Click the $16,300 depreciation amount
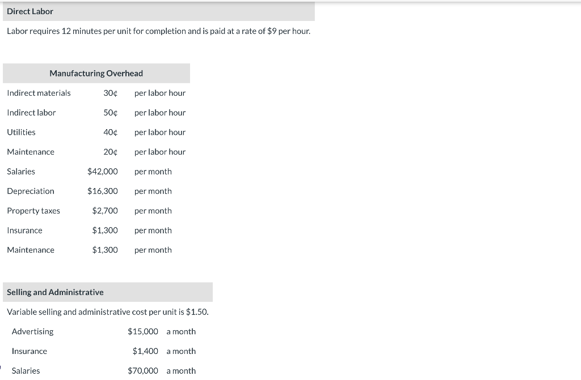The width and height of the screenshot is (581, 380). [x=103, y=191]
